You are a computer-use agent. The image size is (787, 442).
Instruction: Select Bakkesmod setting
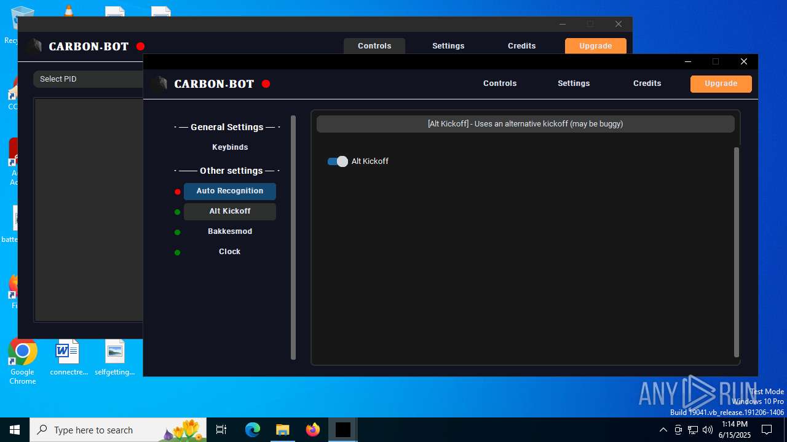point(230,231)
